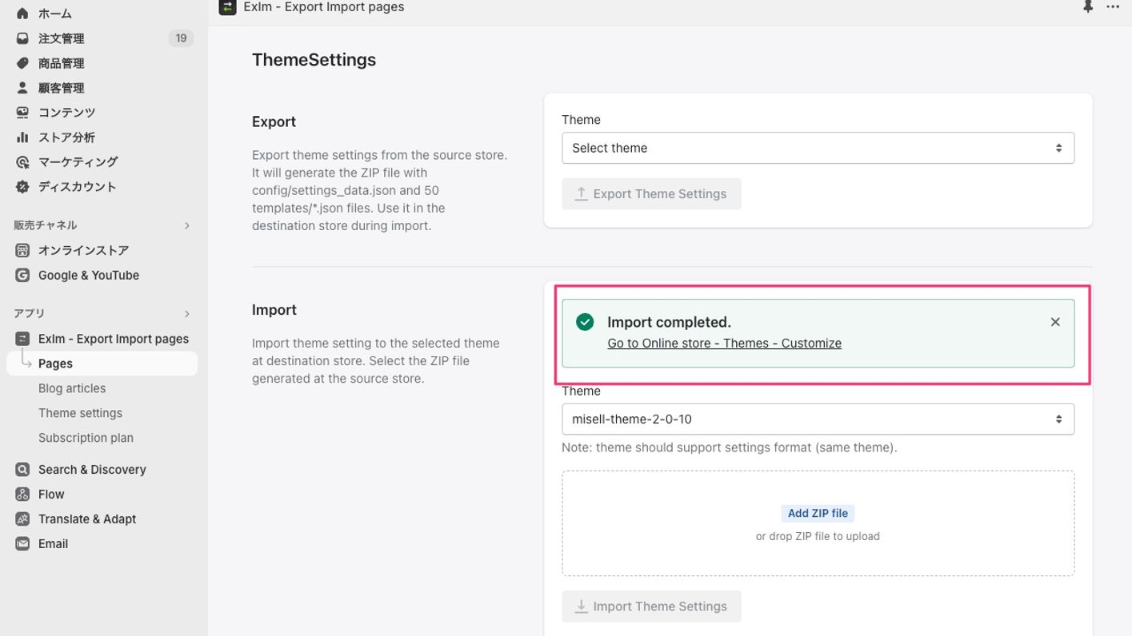Click the Flow app icon

pyautogui.click(x=22, y=495)
